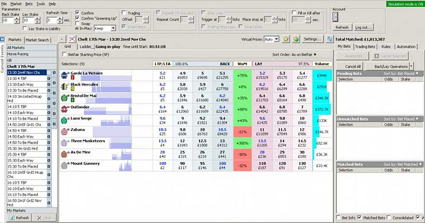Click Bristol De Mai's green silk icon
The height and width of the screenshot is (223, 425).
[x=65, y=98]
